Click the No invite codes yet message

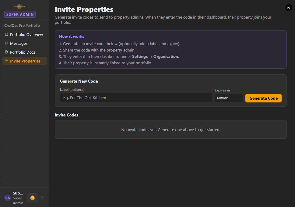(x=171, y=130)
